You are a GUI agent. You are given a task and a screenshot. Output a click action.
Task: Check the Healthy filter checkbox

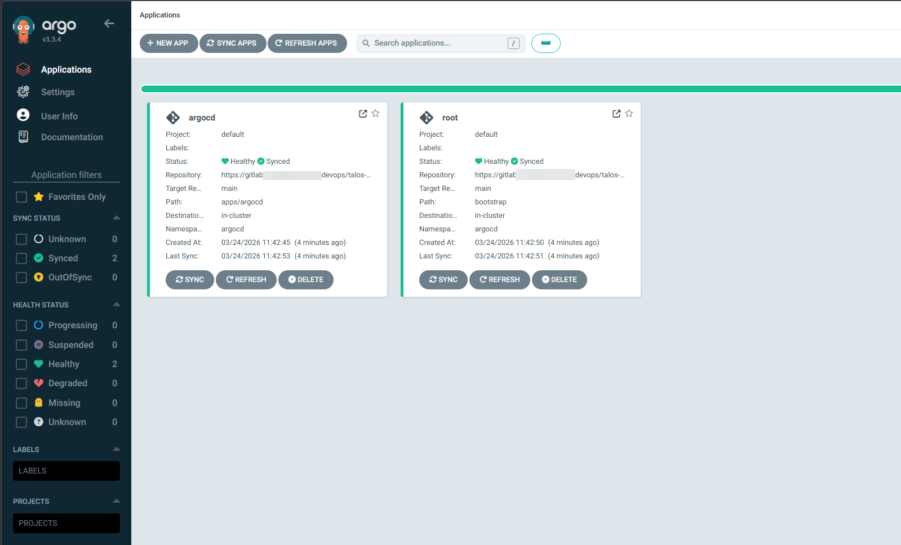(21, 364)
